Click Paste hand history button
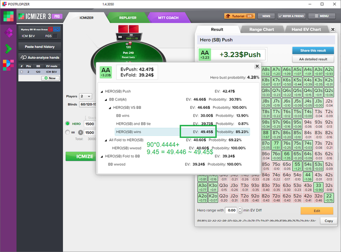Viewport: 341px width, 252px height. tap(39, 47)
